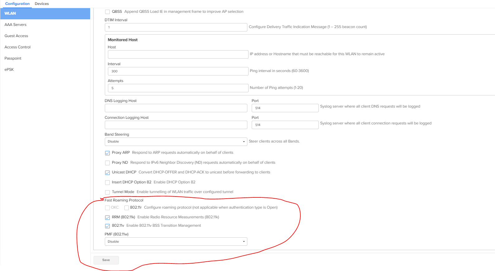Image resolution: width=495 pixels, height=271 pixels.
Task: Click the Monitored Host input field
Action: coord(178,55)
